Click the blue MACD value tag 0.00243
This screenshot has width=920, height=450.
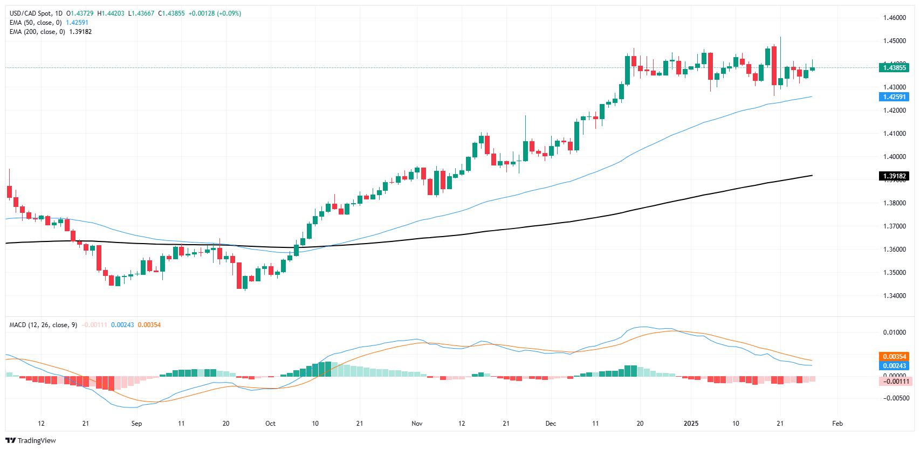point(894,366)
